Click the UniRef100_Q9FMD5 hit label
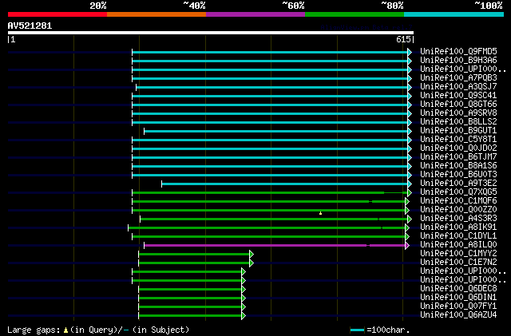The image size is (511, 336). pyautogui.click(x=458, y=52)
